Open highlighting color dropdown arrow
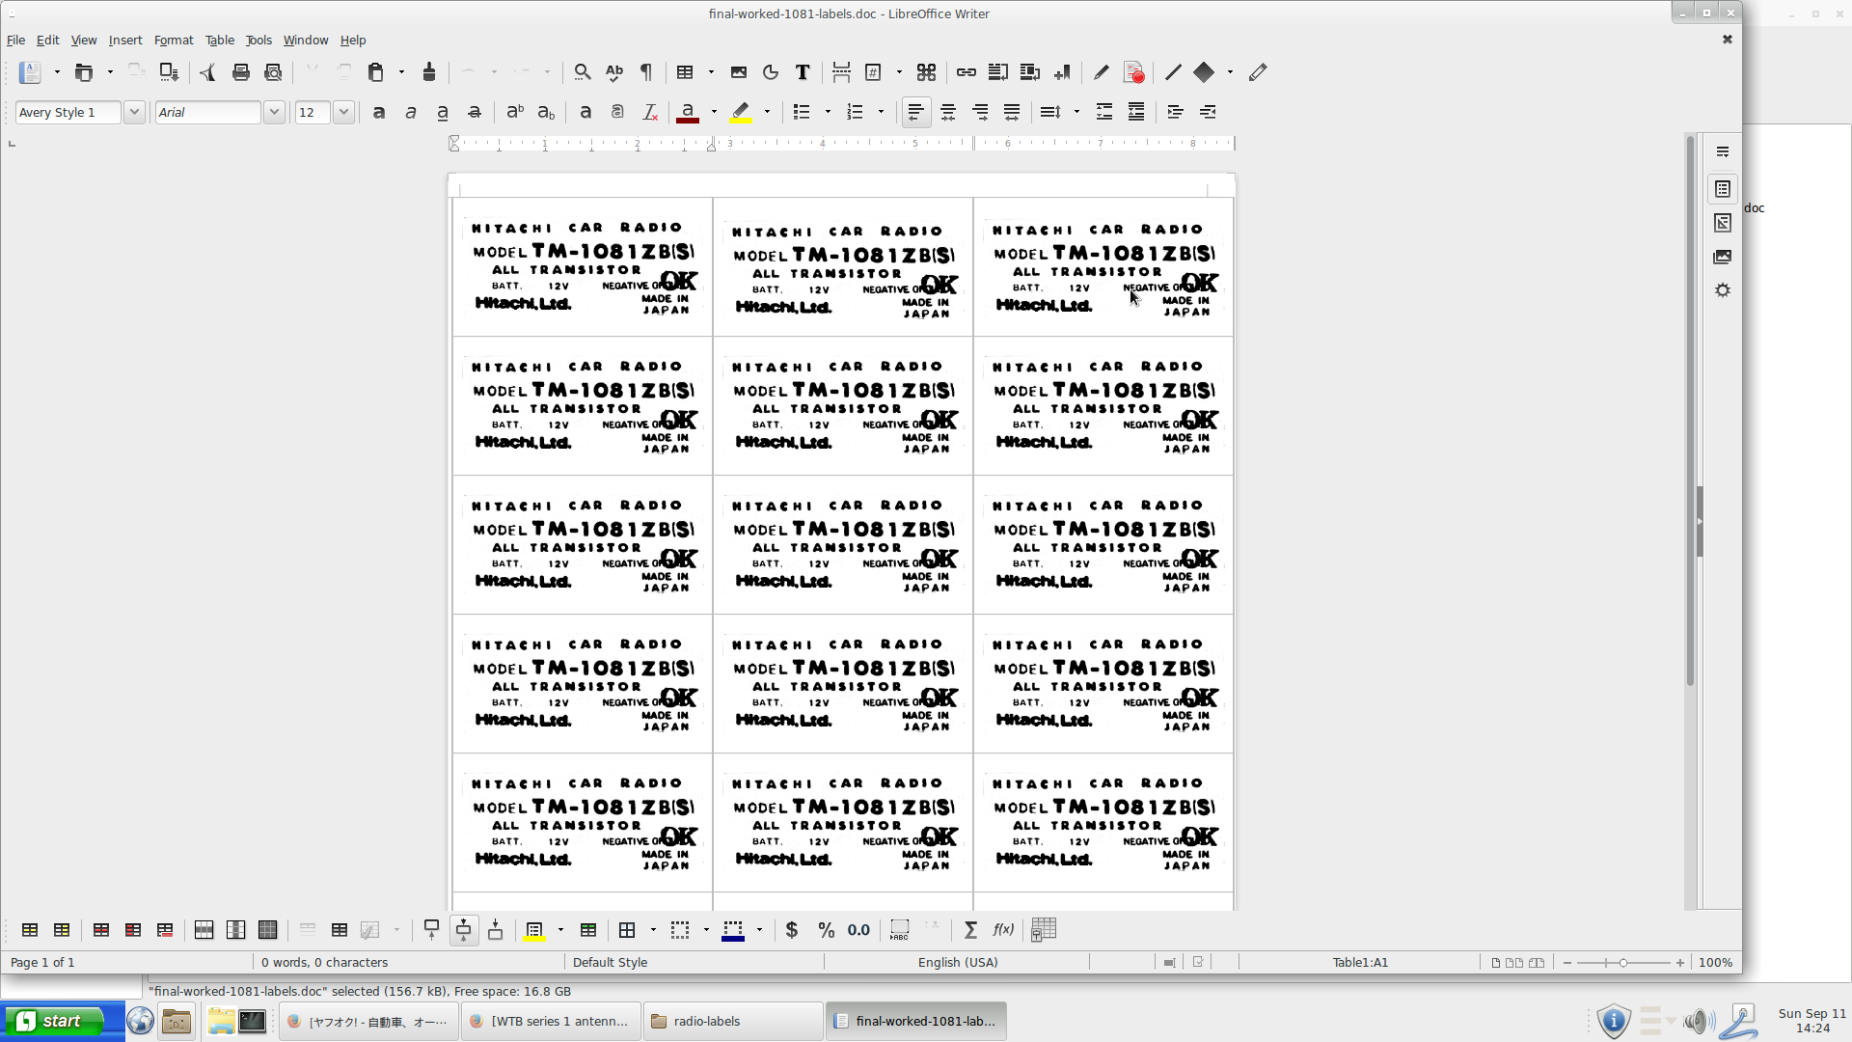 (767, 113)
